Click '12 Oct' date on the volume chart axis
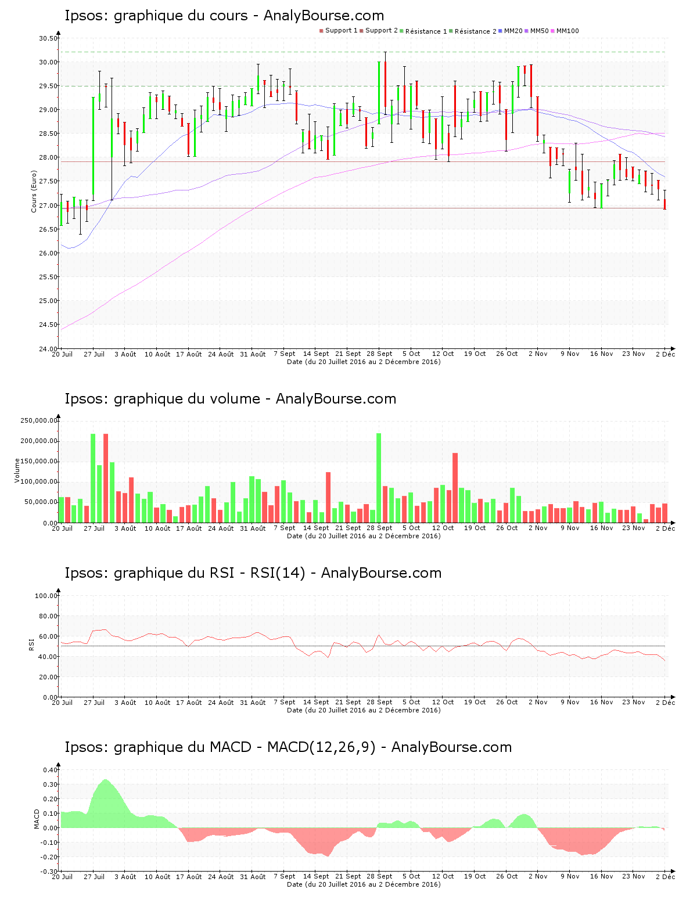The height and width of the screenshot is (900, 697). coord(443,528)
